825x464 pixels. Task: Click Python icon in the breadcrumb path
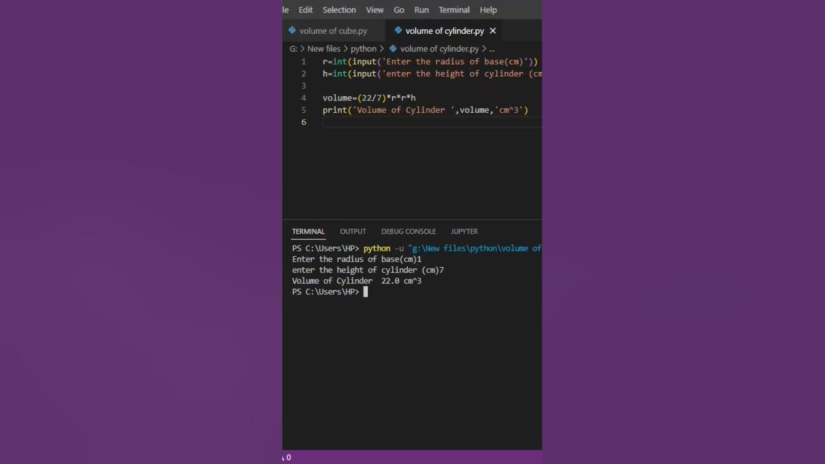[x=393, y=48]
